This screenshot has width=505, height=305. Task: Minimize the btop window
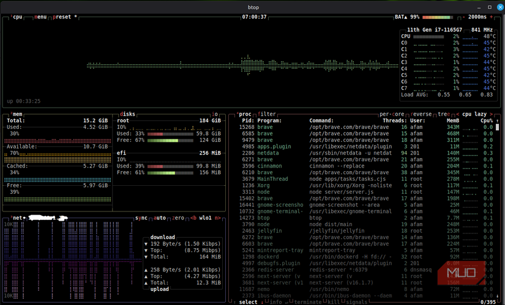click(x=479, y=7)
